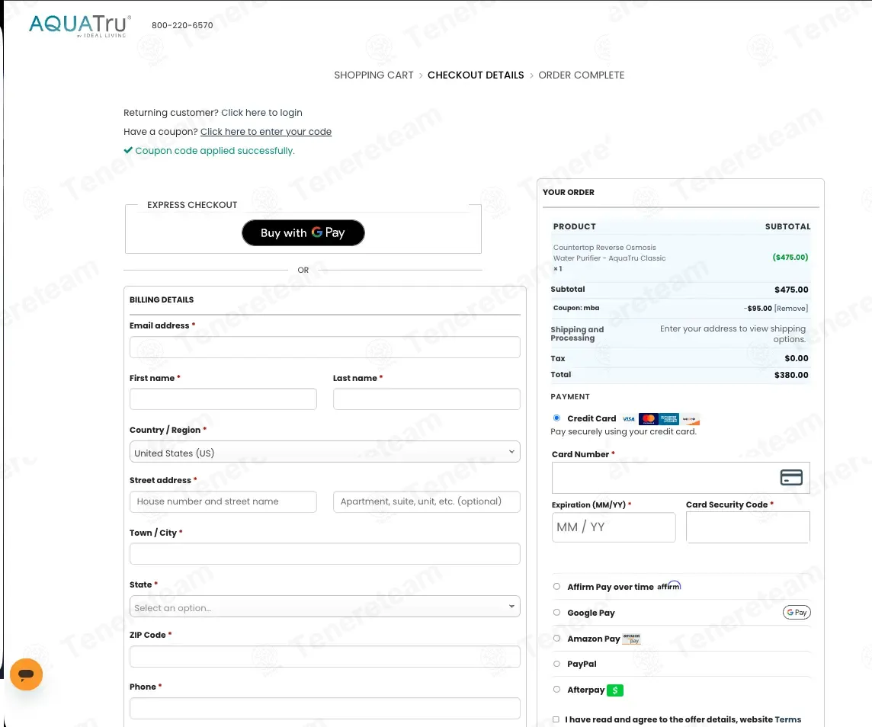Focus the Phone field
Viewport: 872px width, 727px height.
(x=325, y=709)
